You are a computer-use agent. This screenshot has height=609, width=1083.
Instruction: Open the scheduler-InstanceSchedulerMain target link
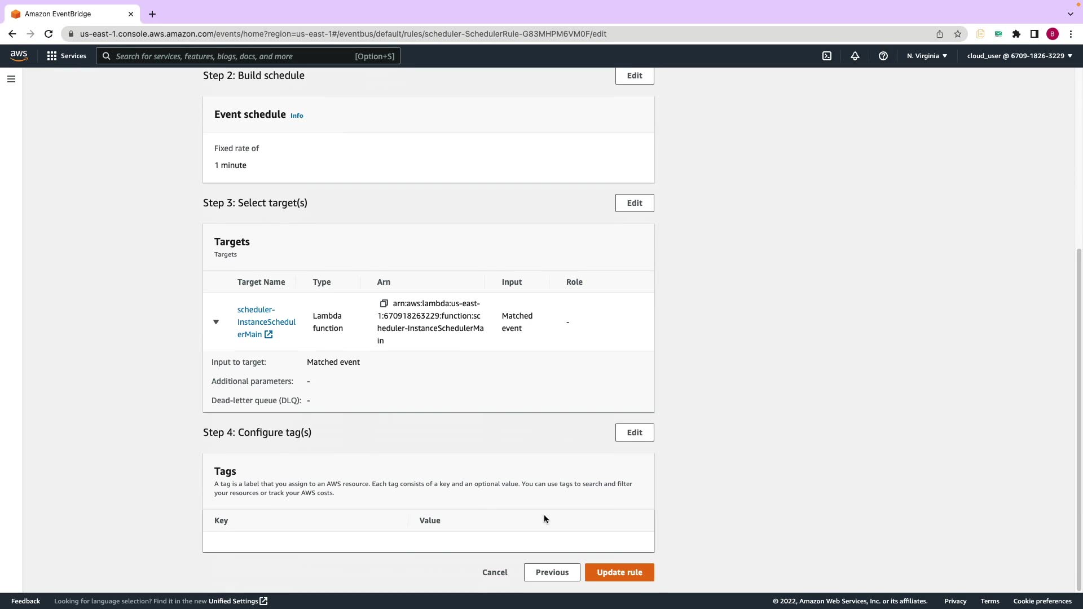click(x=266, y=322)
